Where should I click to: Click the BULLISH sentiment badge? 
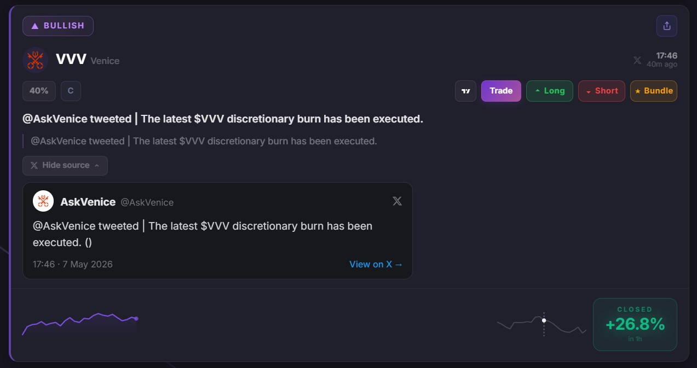click(x=58, y=26)
